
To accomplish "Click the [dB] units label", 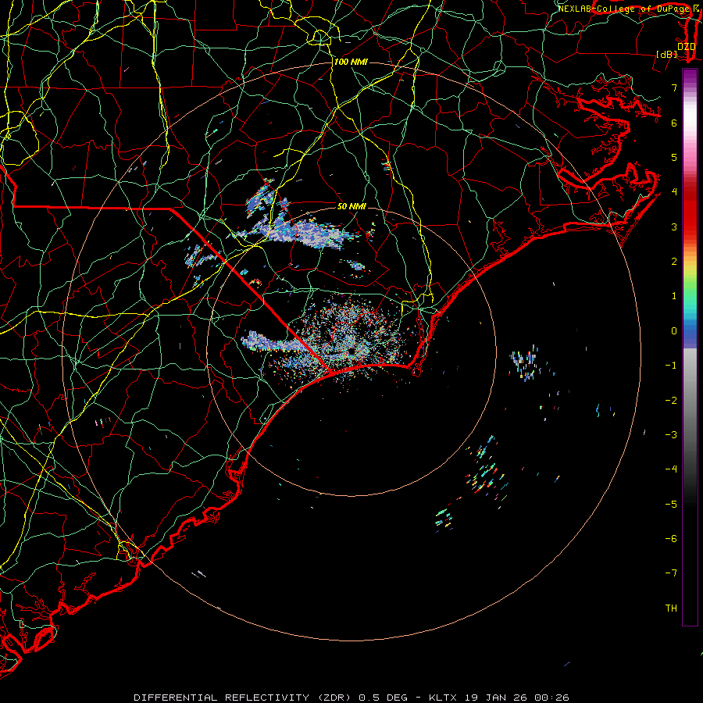I will point(667,55).
